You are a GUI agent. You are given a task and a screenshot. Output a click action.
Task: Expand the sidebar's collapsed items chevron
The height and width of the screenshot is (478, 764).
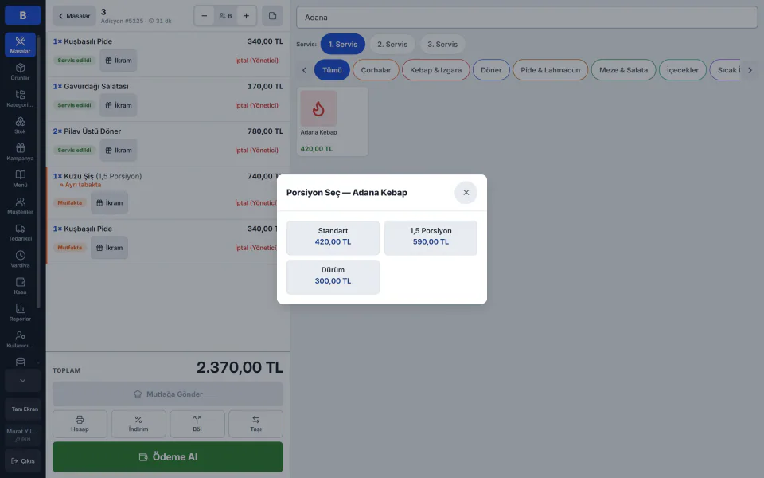22,381
